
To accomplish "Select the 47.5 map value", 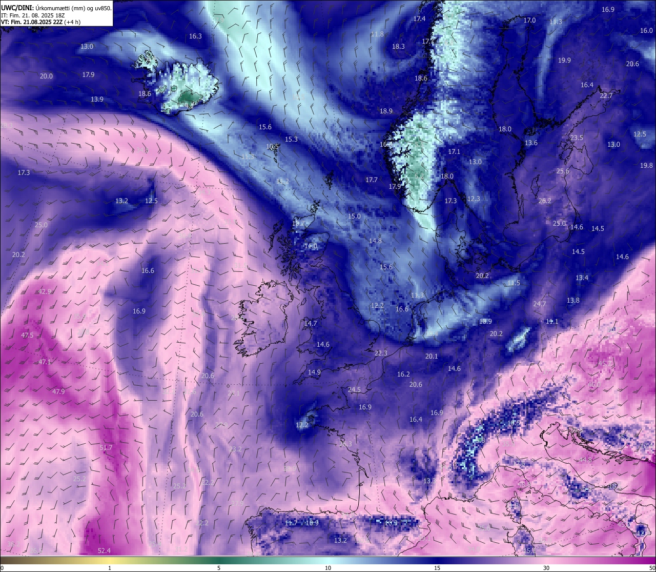I will tap(27, 336).
